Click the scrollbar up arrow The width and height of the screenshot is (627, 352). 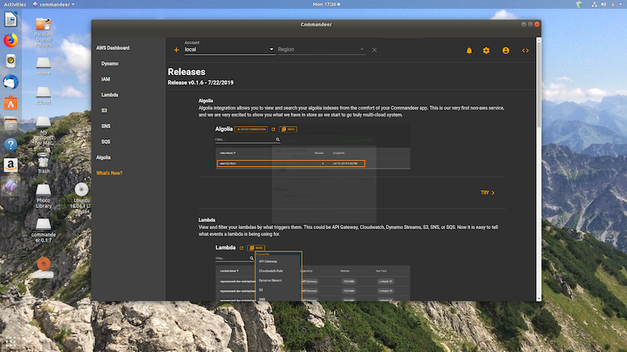coord(538,40)
